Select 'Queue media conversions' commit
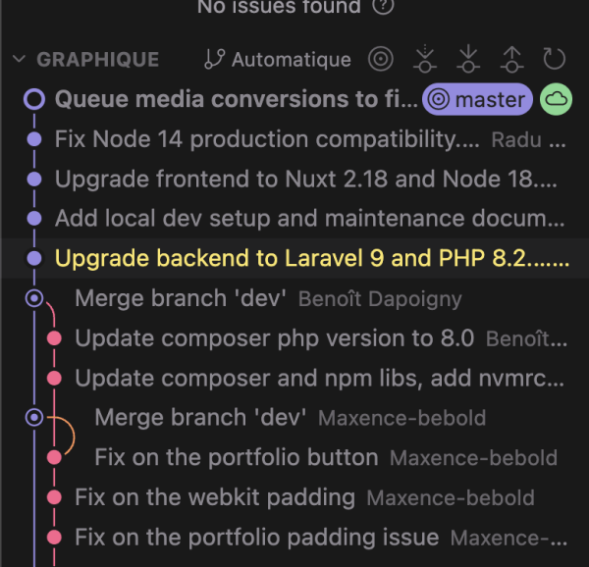 click(x=294, y=99)
